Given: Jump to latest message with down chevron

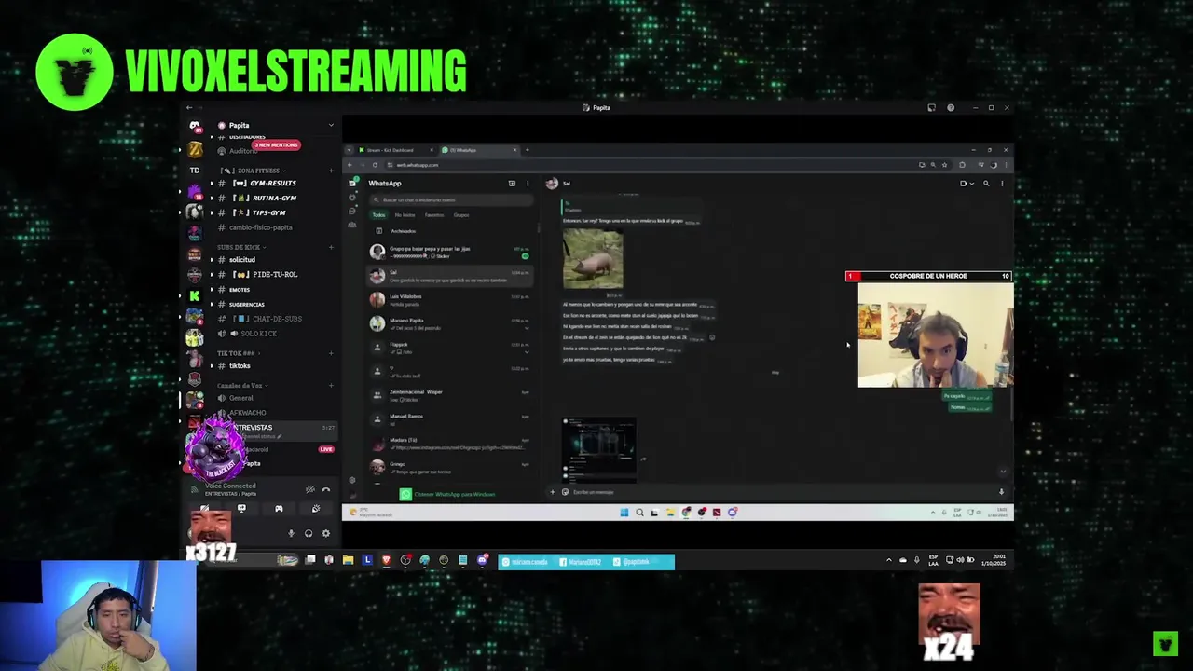Looking at the screenshot, I should pyautogui.click(x=1003, y=472).
